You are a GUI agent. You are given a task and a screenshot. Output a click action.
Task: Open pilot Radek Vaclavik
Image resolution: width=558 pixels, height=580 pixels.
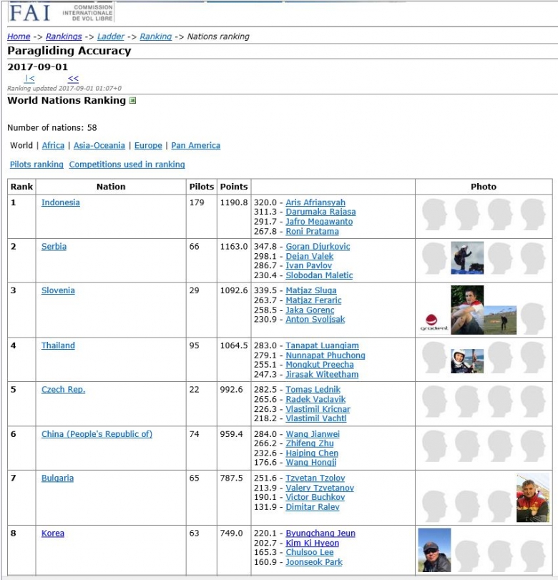point(315,399)
